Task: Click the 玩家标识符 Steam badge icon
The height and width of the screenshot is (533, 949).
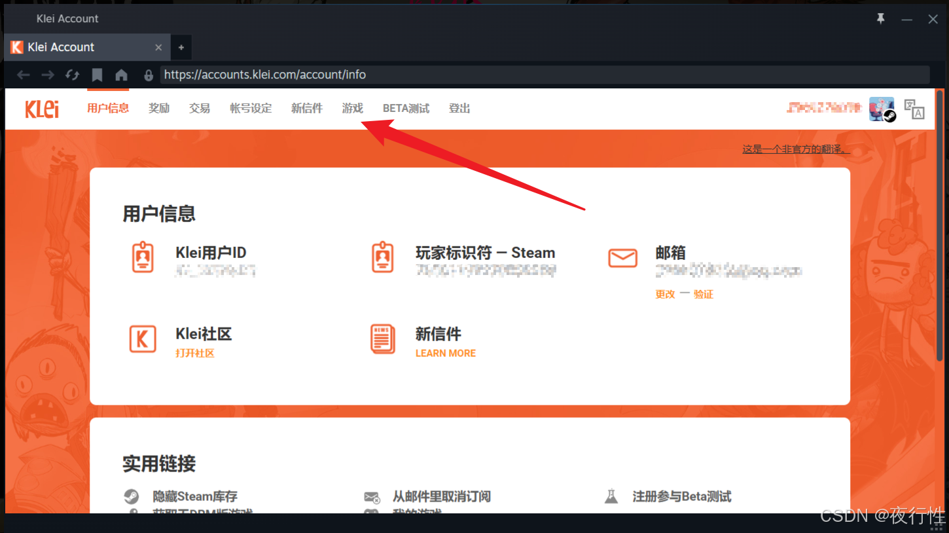Action: tap(383, 257)
